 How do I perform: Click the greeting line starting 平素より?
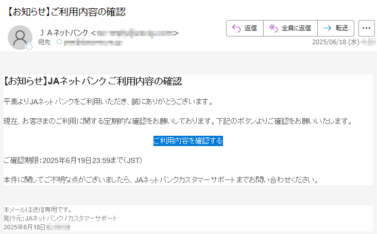click(108, 102)
